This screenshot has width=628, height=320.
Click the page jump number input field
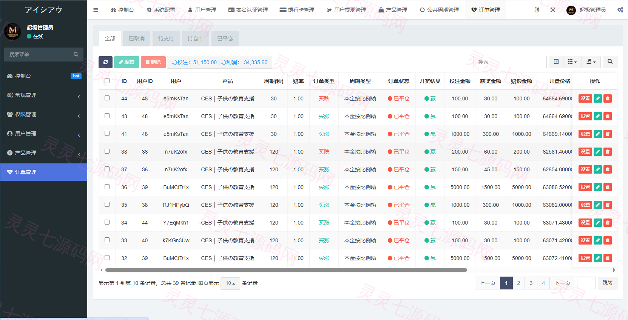[586, 283]
